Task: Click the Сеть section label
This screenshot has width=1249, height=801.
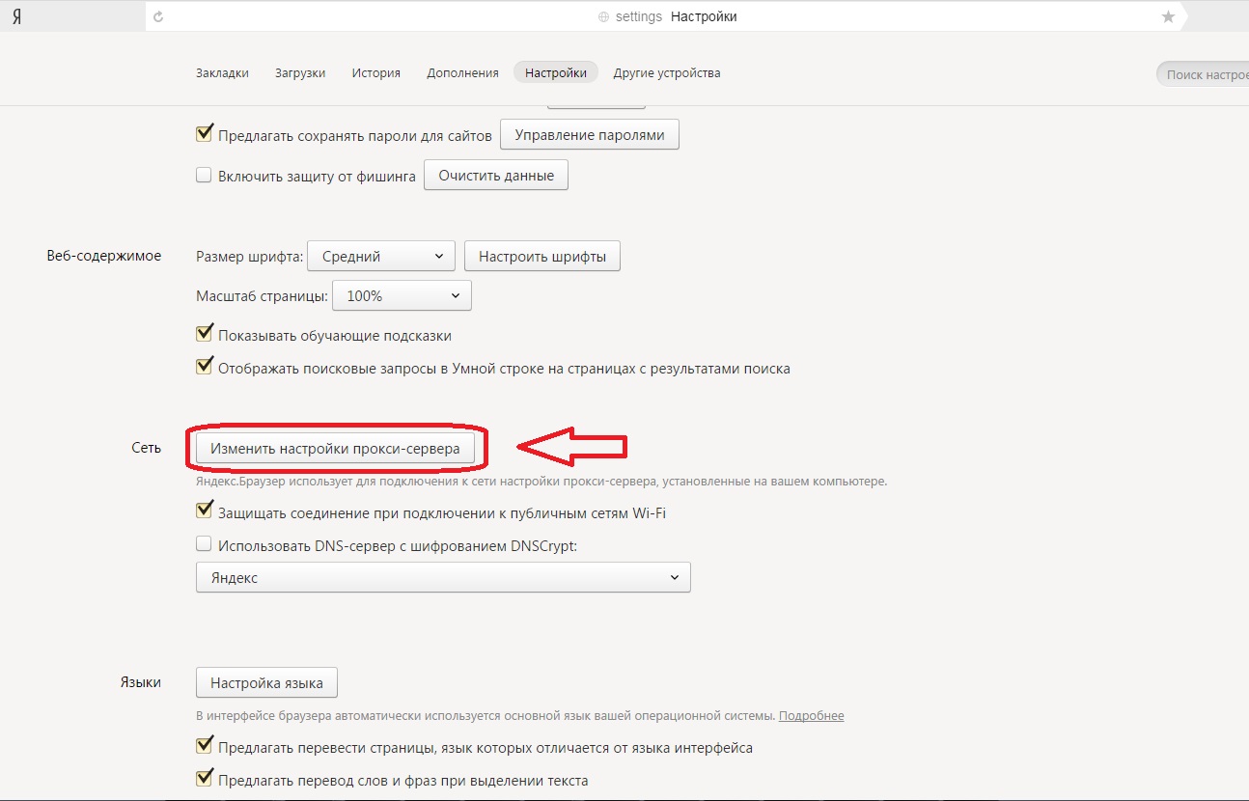Action: (147, 448)
